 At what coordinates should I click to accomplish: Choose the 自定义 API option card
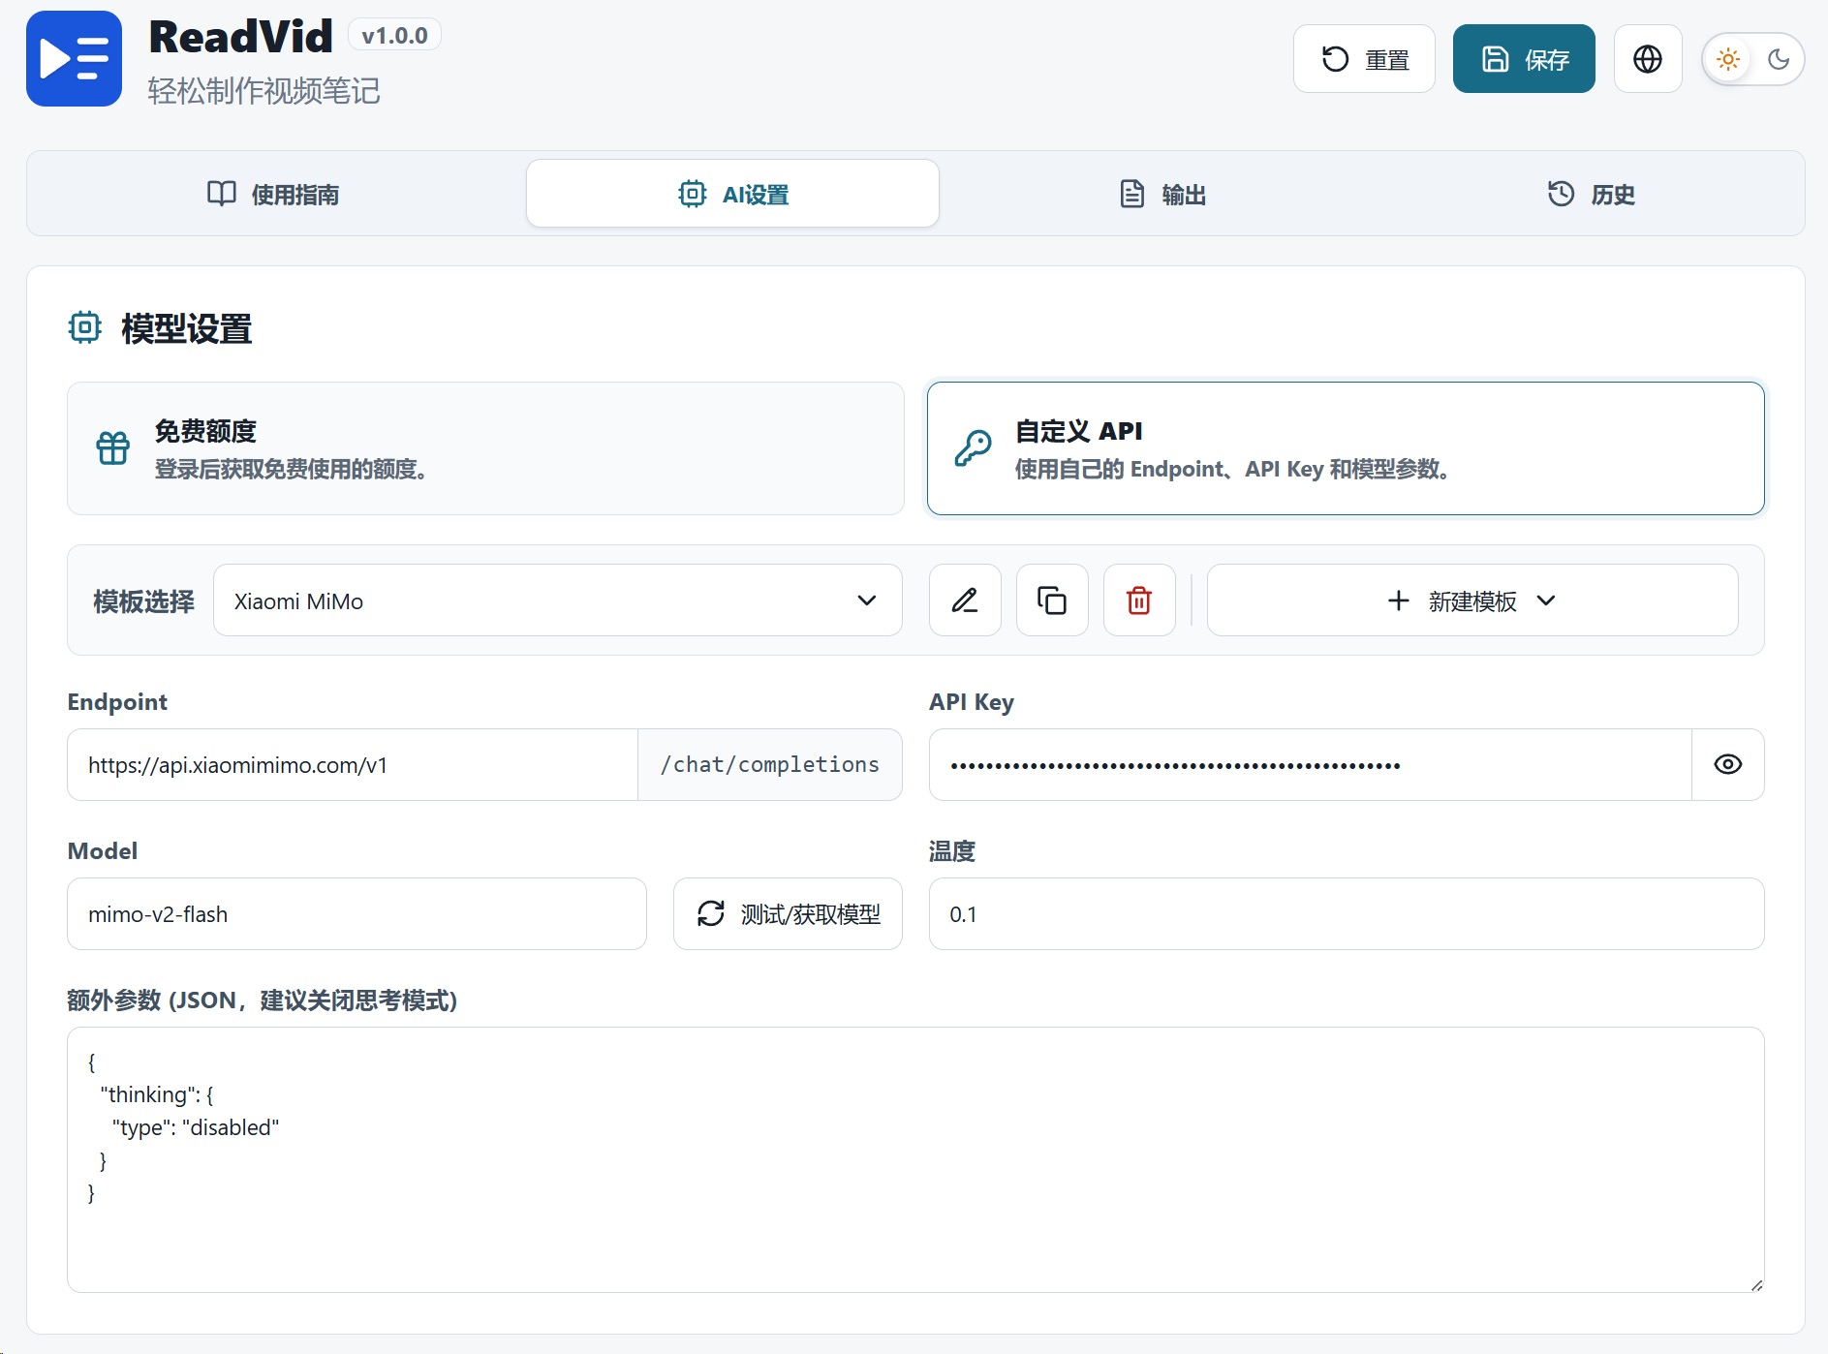tap(1346, 448)
